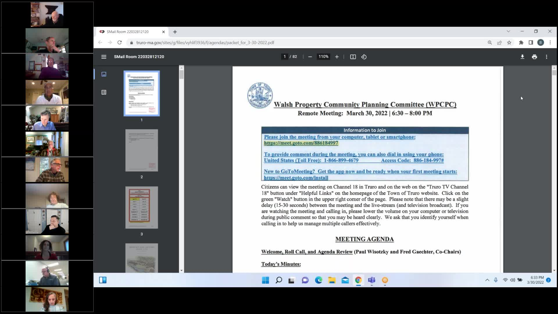Open the PDF more actions menu

[546, 57]
